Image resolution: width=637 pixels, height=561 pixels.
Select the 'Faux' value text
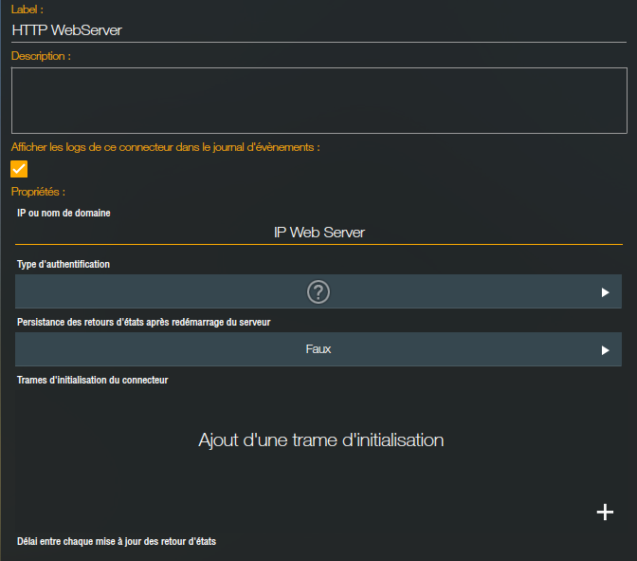tap(318, 349)
